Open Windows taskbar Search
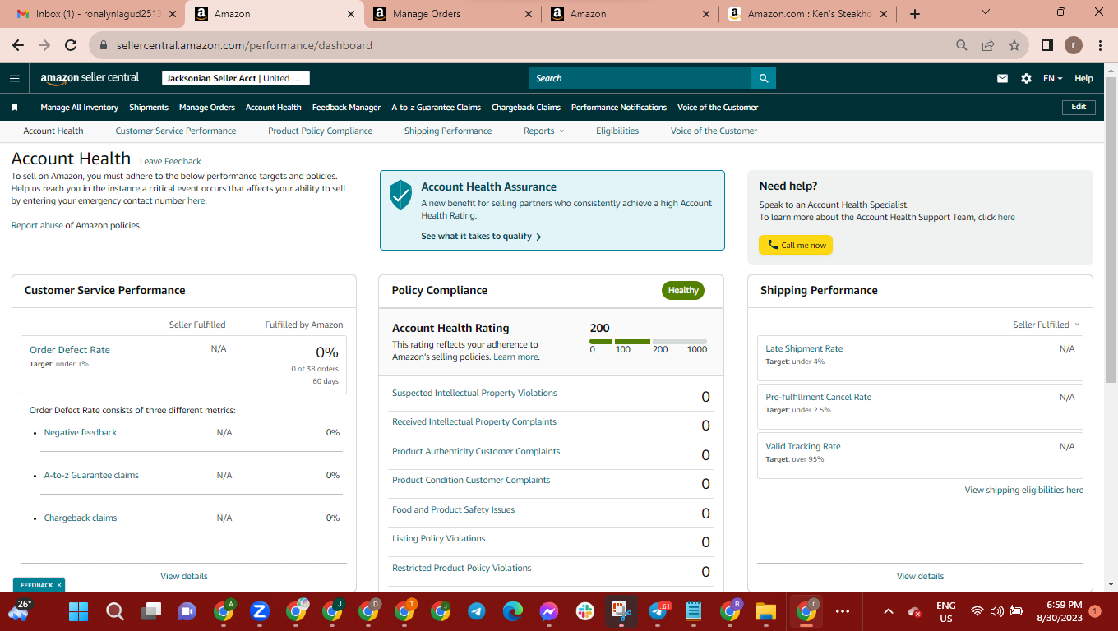 pyautogui.click(x=115, y=611)
